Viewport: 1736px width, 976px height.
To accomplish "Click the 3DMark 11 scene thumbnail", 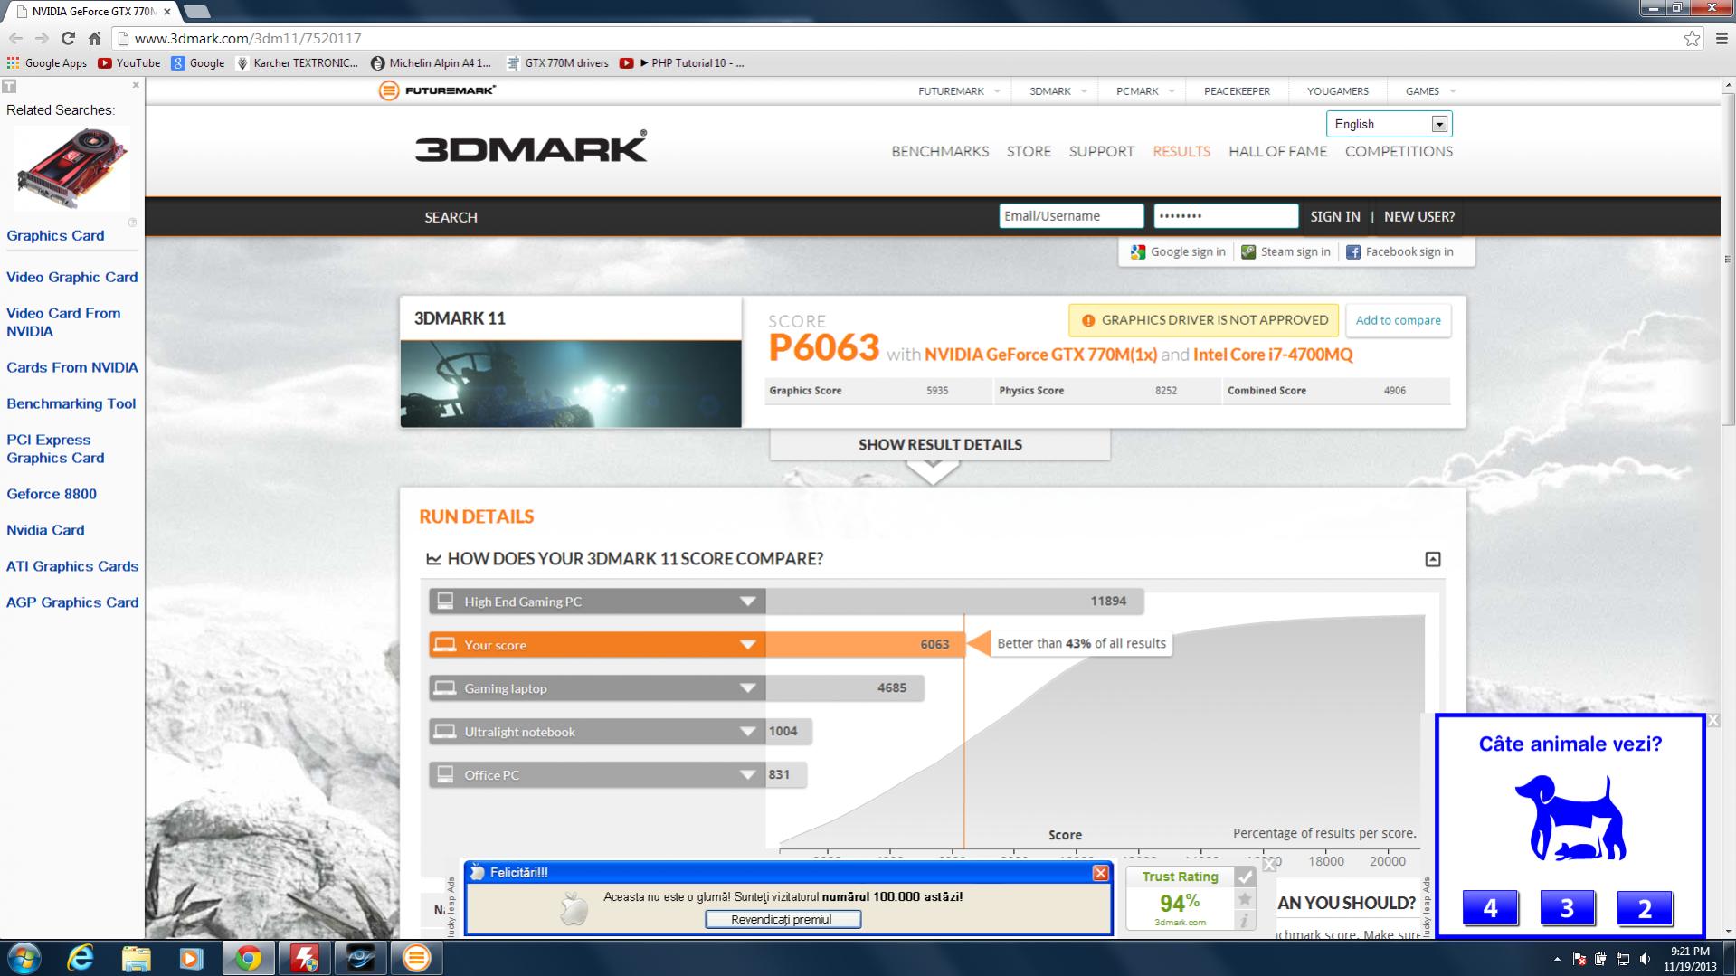I will (571, 384).
